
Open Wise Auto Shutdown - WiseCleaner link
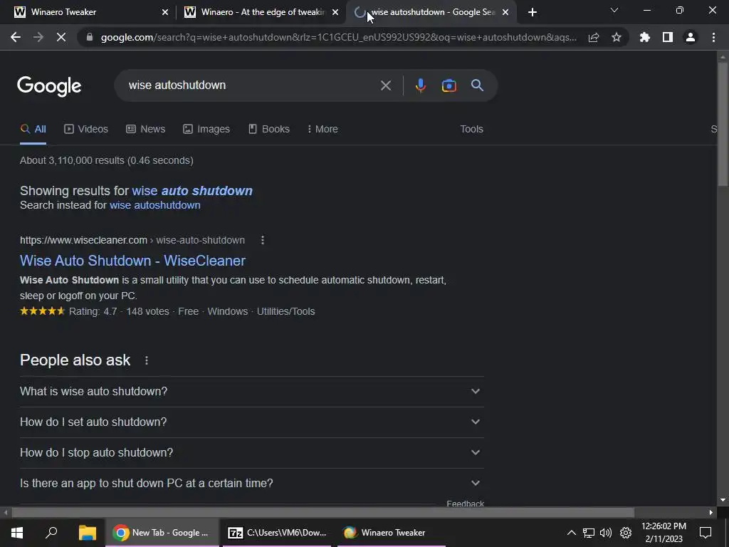click(x=132, y=261)
